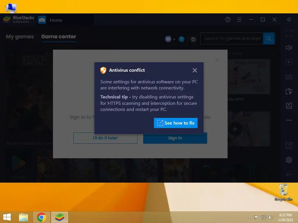This screenshot has width=298, height=223.
Task: Open the sidebar help icon
Action: [x=289, y=146]
